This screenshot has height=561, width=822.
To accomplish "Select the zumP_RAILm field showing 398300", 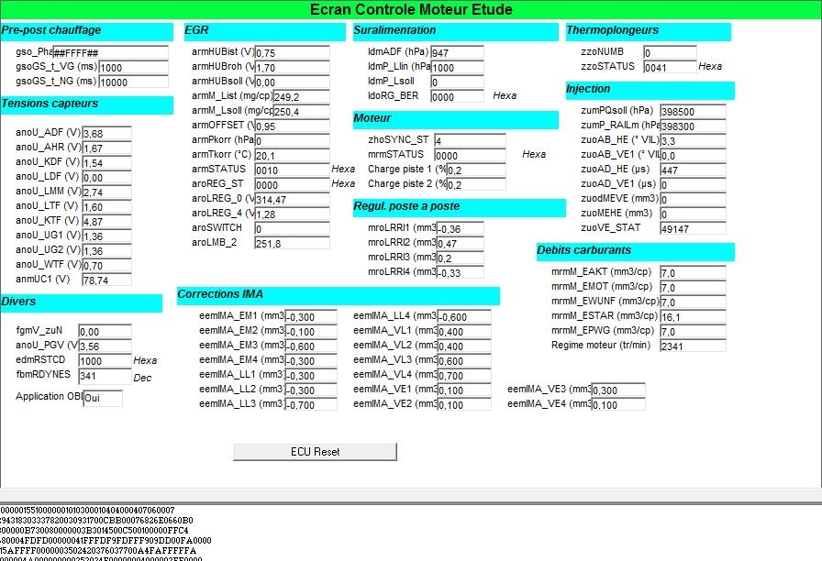I will click(x=693, y=126).
